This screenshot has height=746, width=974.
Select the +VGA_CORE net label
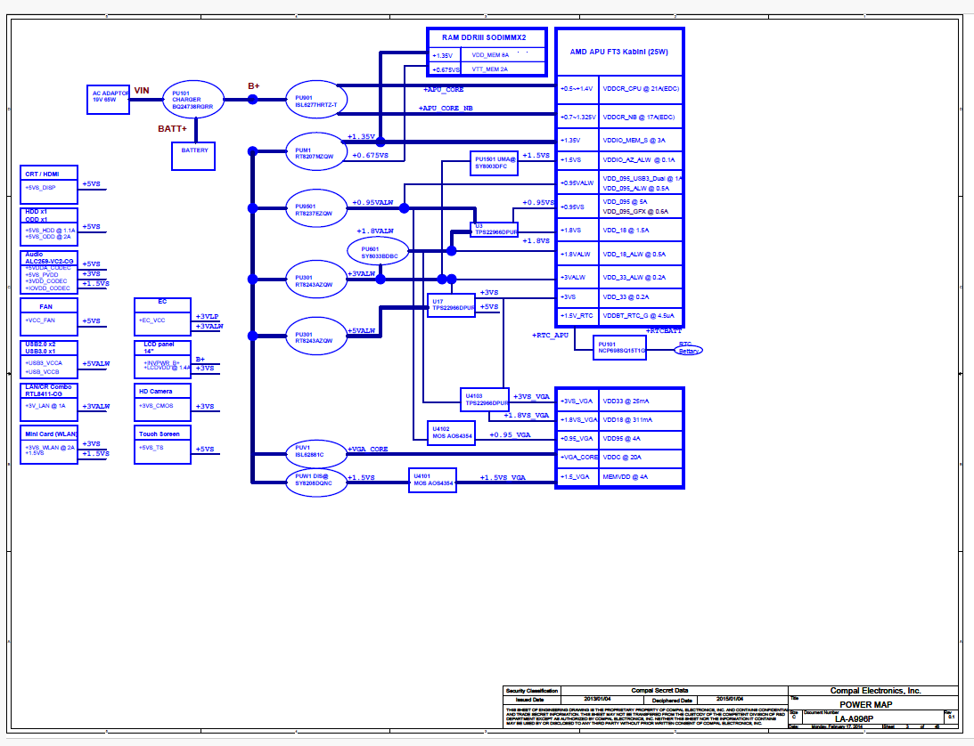pos(368,449)
